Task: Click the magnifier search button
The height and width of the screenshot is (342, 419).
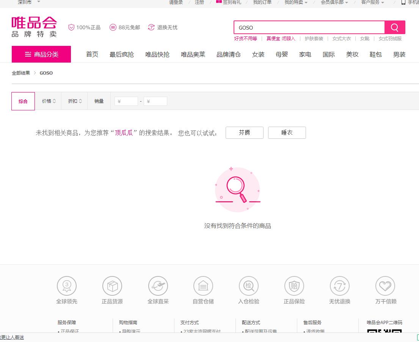Action: pyautogui.click(x=395, y=27)
